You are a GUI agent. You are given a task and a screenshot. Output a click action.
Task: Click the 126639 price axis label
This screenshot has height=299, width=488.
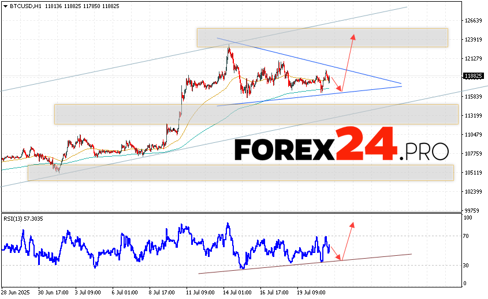[x=472, y=21]
